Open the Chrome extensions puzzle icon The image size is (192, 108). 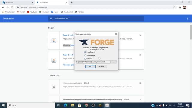(180, 7)
